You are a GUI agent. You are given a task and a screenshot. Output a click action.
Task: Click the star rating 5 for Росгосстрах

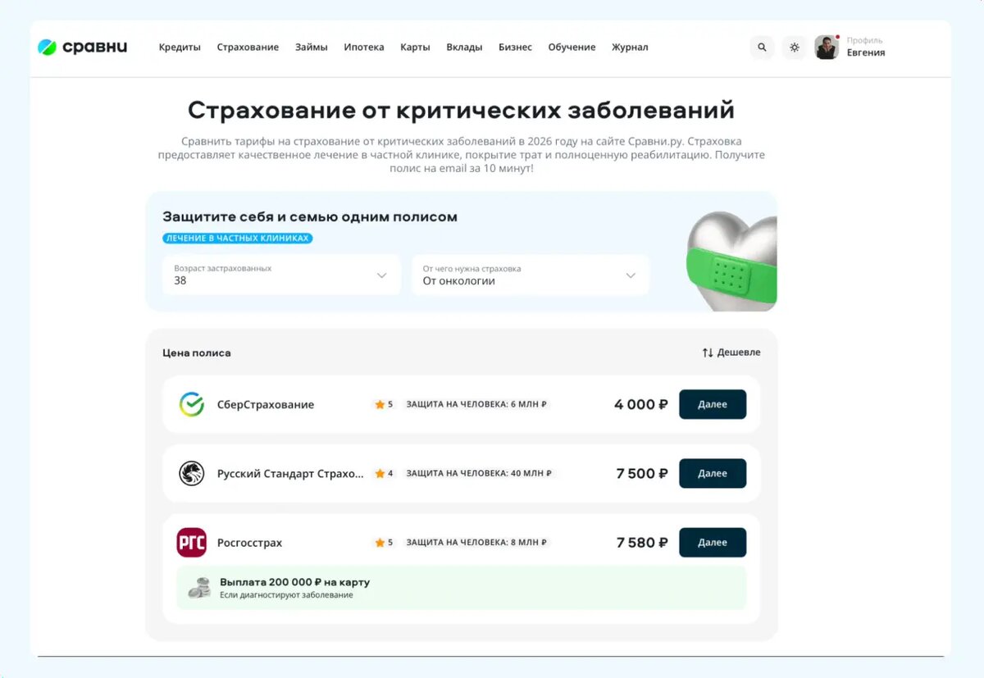[384, 543]
